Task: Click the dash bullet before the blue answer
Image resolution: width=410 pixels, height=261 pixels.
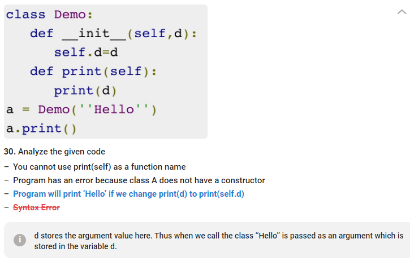Action: [x=6, y=194]
